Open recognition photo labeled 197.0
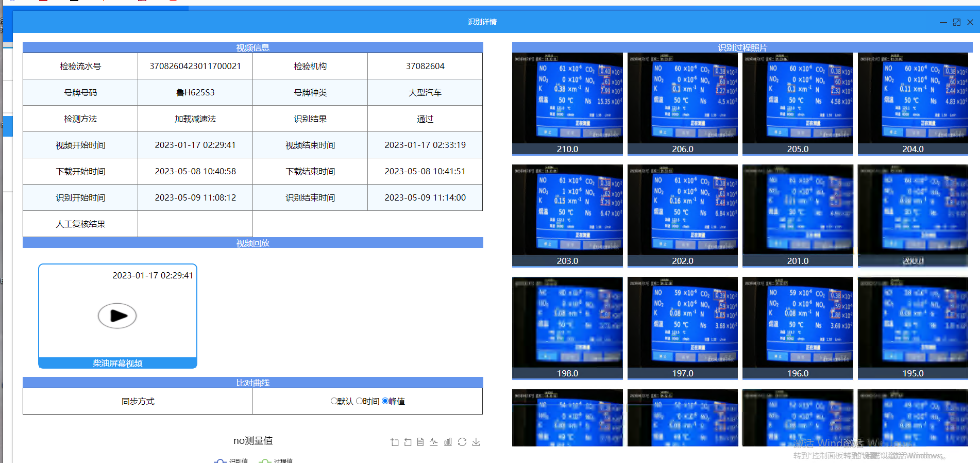 (683, 328)
